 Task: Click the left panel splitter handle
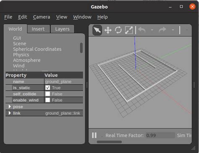(x=87, y=85)
